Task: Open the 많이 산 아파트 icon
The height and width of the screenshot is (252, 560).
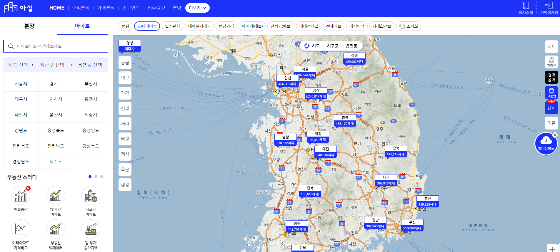Action: 56,196
